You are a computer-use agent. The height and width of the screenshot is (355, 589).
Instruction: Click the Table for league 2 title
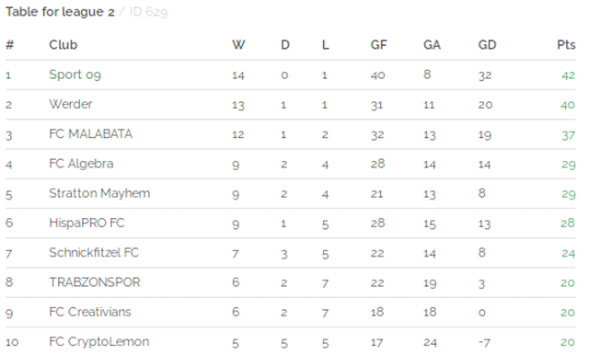pyautogui.click(x=60, y=12)
